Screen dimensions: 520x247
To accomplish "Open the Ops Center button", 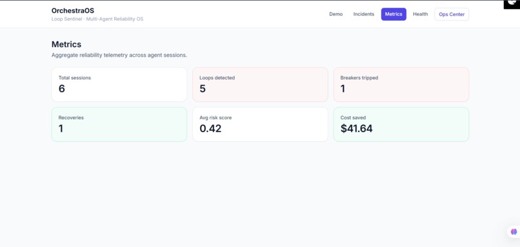I will point(452,14).
